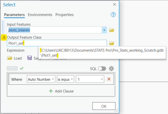Click the output path tooltip text
Screen dimensions: 168x114
click(x=102, y=53)
